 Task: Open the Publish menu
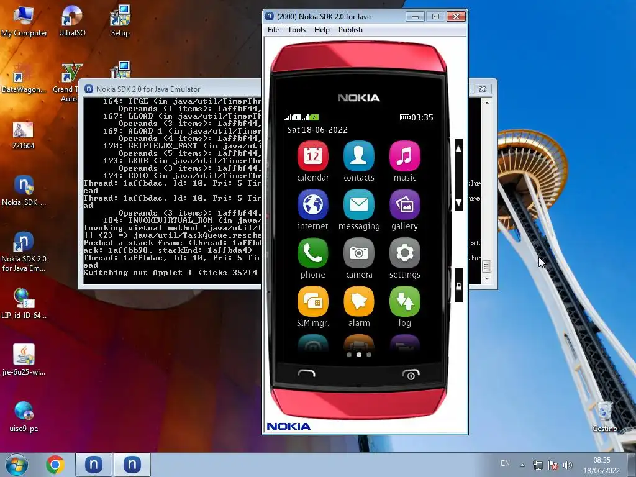pos(350,30)
